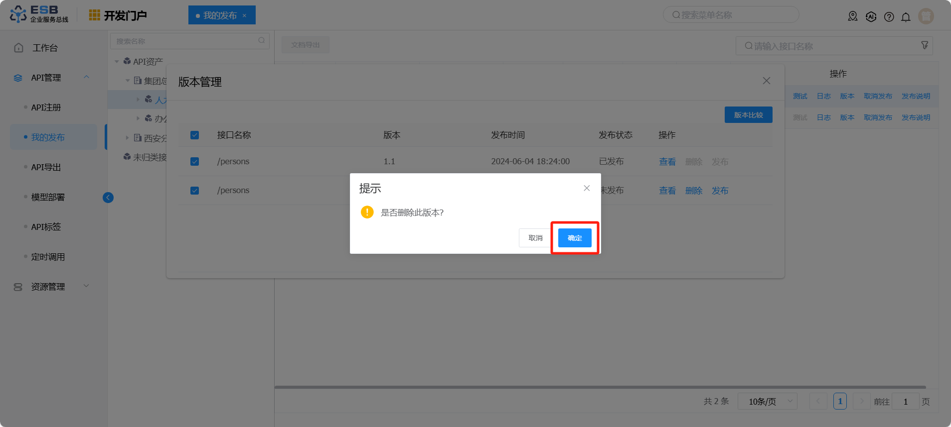Collapse the API管理 sidebar group
Screen dimensions: 951x427
(87, 77)
